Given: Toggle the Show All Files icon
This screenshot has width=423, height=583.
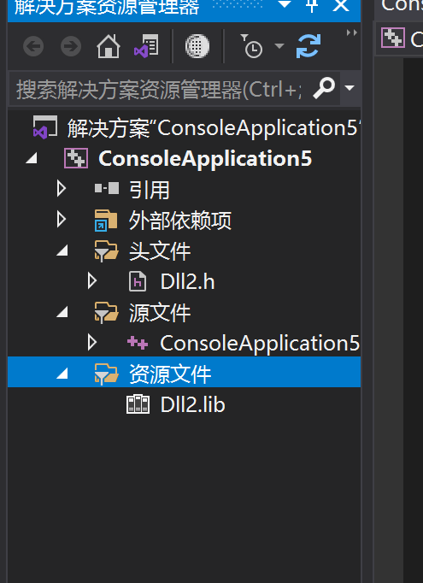Looking at the screenshot, I should tap(197, 46).
